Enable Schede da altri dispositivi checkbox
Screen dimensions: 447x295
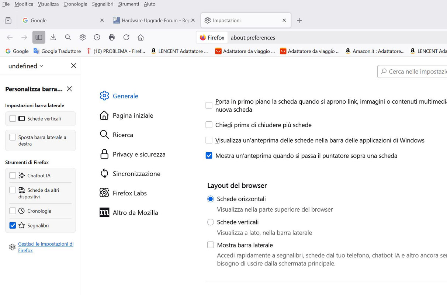tap(13, 190)
